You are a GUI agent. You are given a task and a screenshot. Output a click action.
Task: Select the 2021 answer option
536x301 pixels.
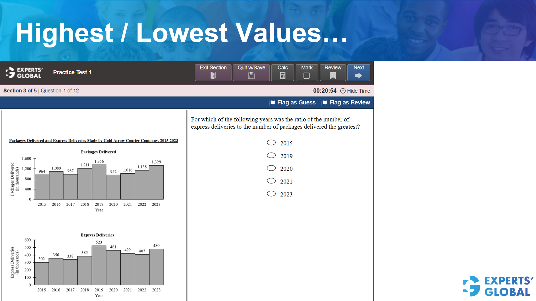click(271, 181)
